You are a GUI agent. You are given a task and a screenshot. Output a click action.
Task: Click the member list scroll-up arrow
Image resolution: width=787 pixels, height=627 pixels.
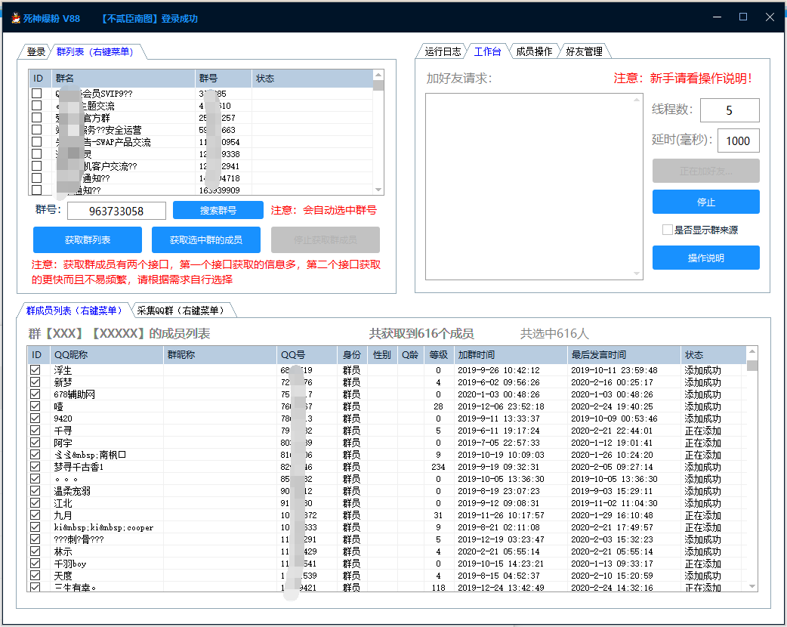(x=752, y=351)
